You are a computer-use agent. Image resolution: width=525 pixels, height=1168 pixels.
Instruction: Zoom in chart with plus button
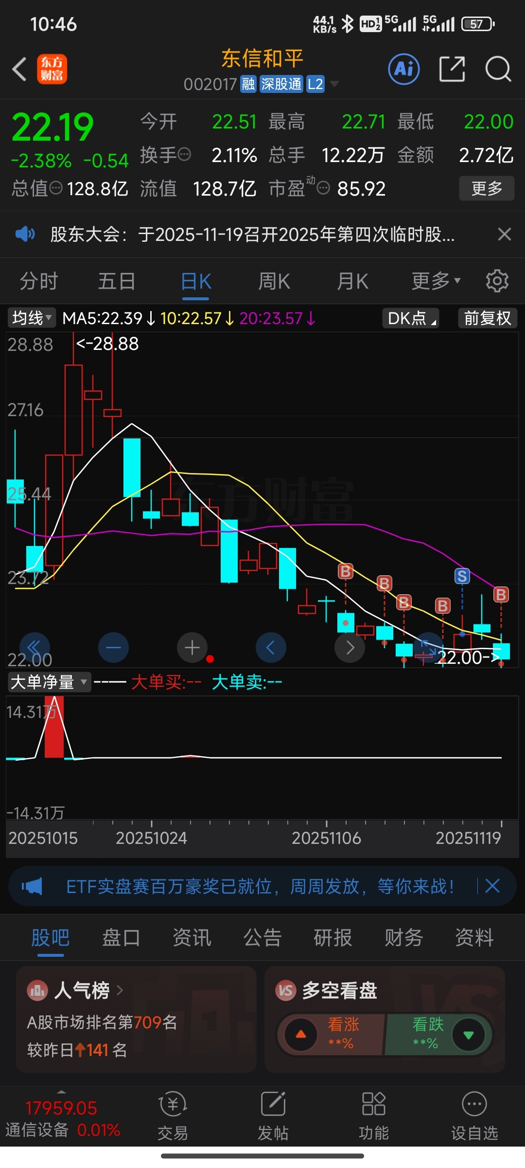click(192, 647)
